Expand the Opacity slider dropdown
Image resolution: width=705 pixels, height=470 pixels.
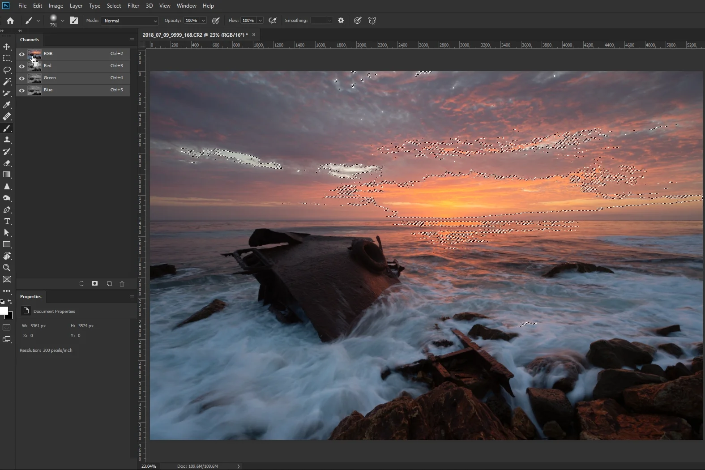pyautogui.click(x=203, y=21)
